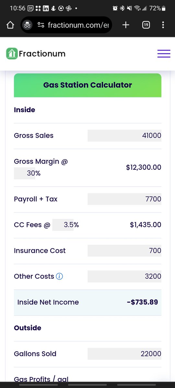The image size is (175, 388).
Task: Tap the battery indicator in status bar
Action: tap(164, 8)
